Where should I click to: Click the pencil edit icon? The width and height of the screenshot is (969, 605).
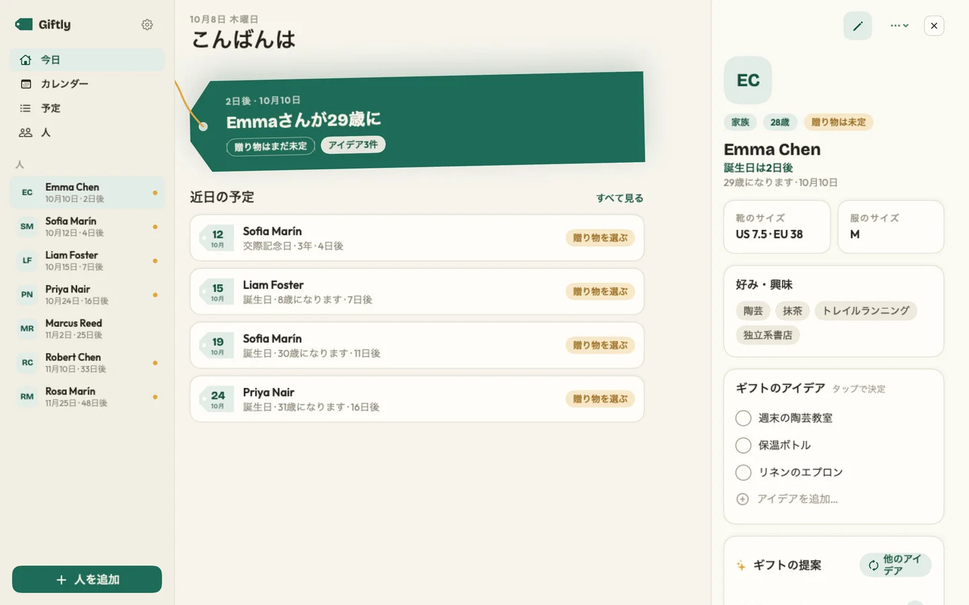858,26
